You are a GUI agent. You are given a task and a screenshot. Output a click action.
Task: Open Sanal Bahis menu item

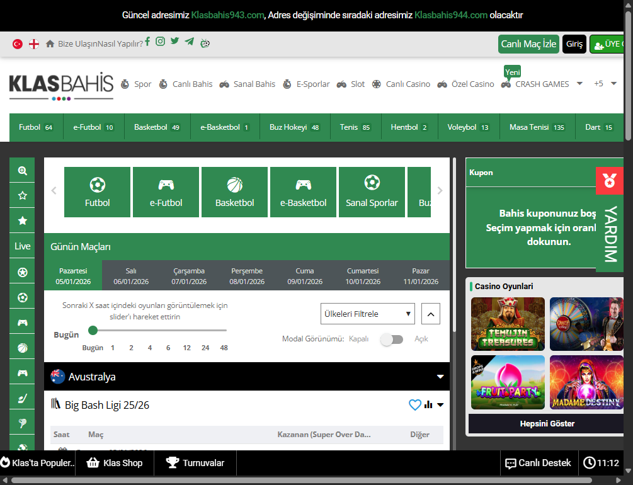coord(247,84)
